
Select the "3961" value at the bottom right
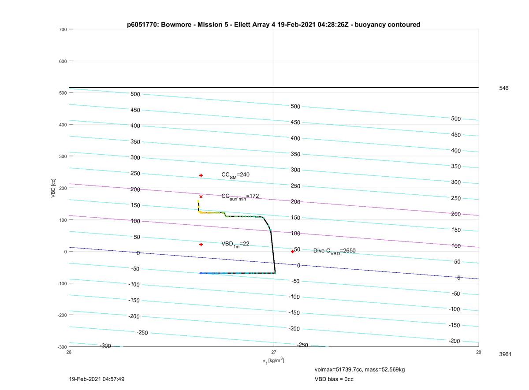[x=505, y=354]
